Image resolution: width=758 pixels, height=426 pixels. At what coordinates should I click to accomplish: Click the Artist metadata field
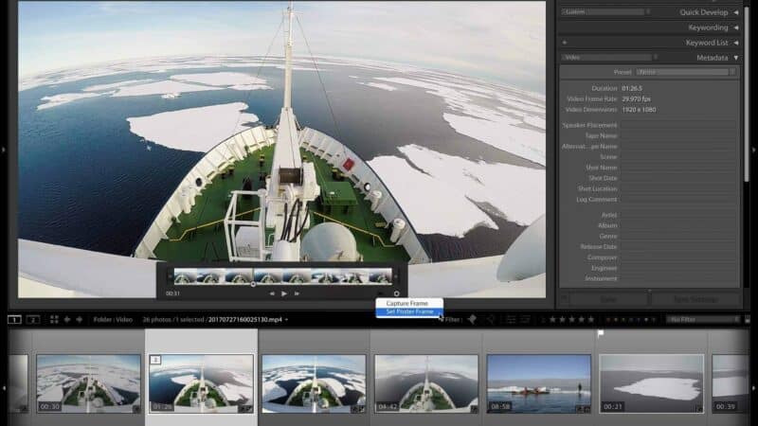pos(678,215)
